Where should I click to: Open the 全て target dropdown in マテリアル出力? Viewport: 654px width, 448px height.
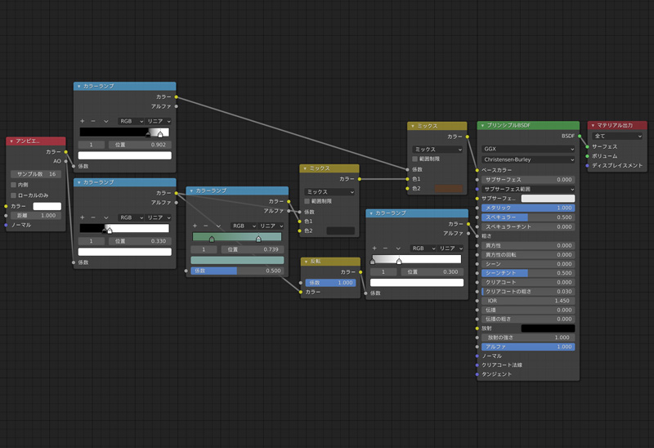(617, 137)
